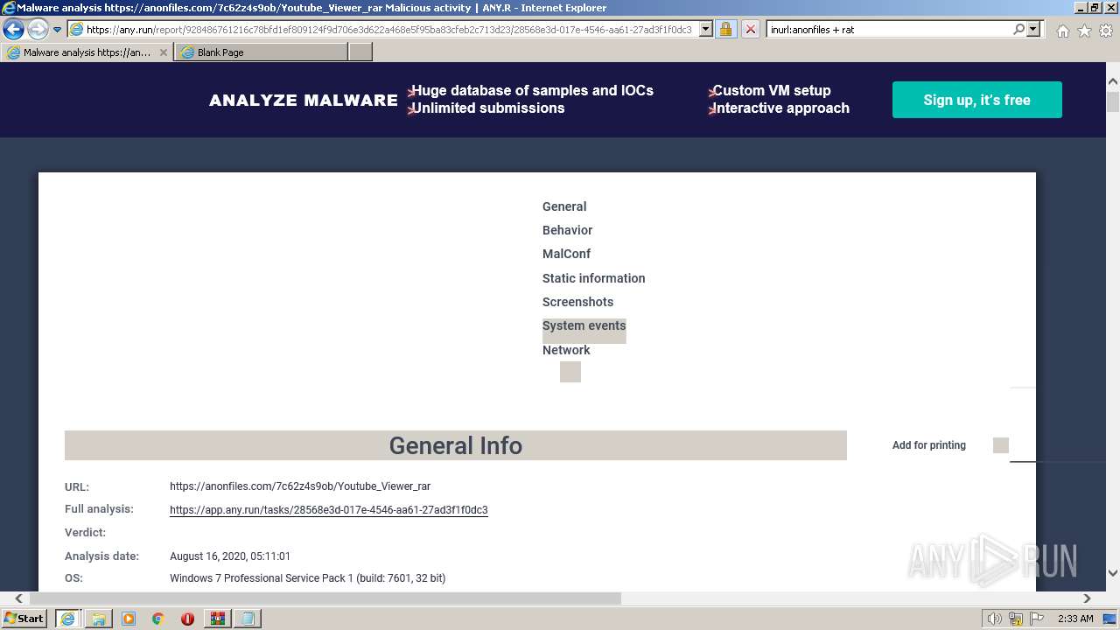Click the horizontal scrollbar thumb

tap(325, 598)
